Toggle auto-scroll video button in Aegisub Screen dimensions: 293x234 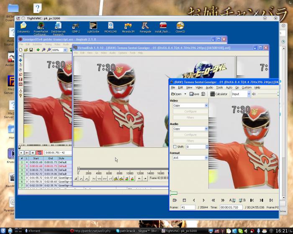[39, 153]
